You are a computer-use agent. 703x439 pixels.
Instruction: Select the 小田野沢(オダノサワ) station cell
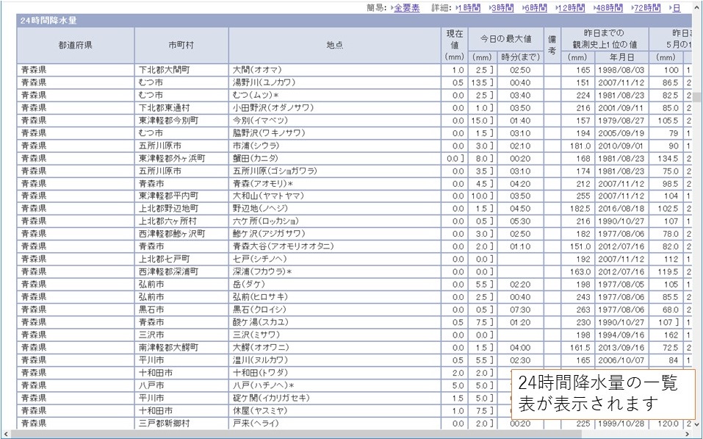point(334,108)
